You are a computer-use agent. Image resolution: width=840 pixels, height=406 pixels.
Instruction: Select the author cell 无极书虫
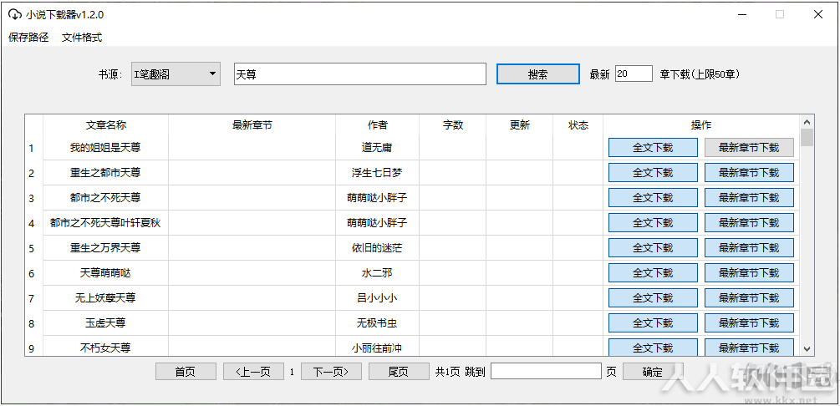point(378,323)
